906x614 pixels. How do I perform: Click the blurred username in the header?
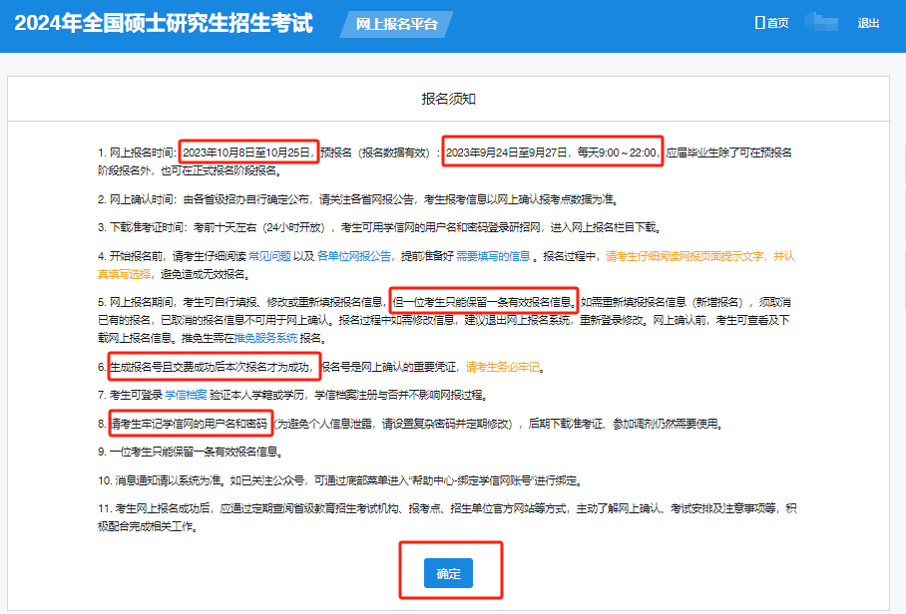(x=822, y=22)
